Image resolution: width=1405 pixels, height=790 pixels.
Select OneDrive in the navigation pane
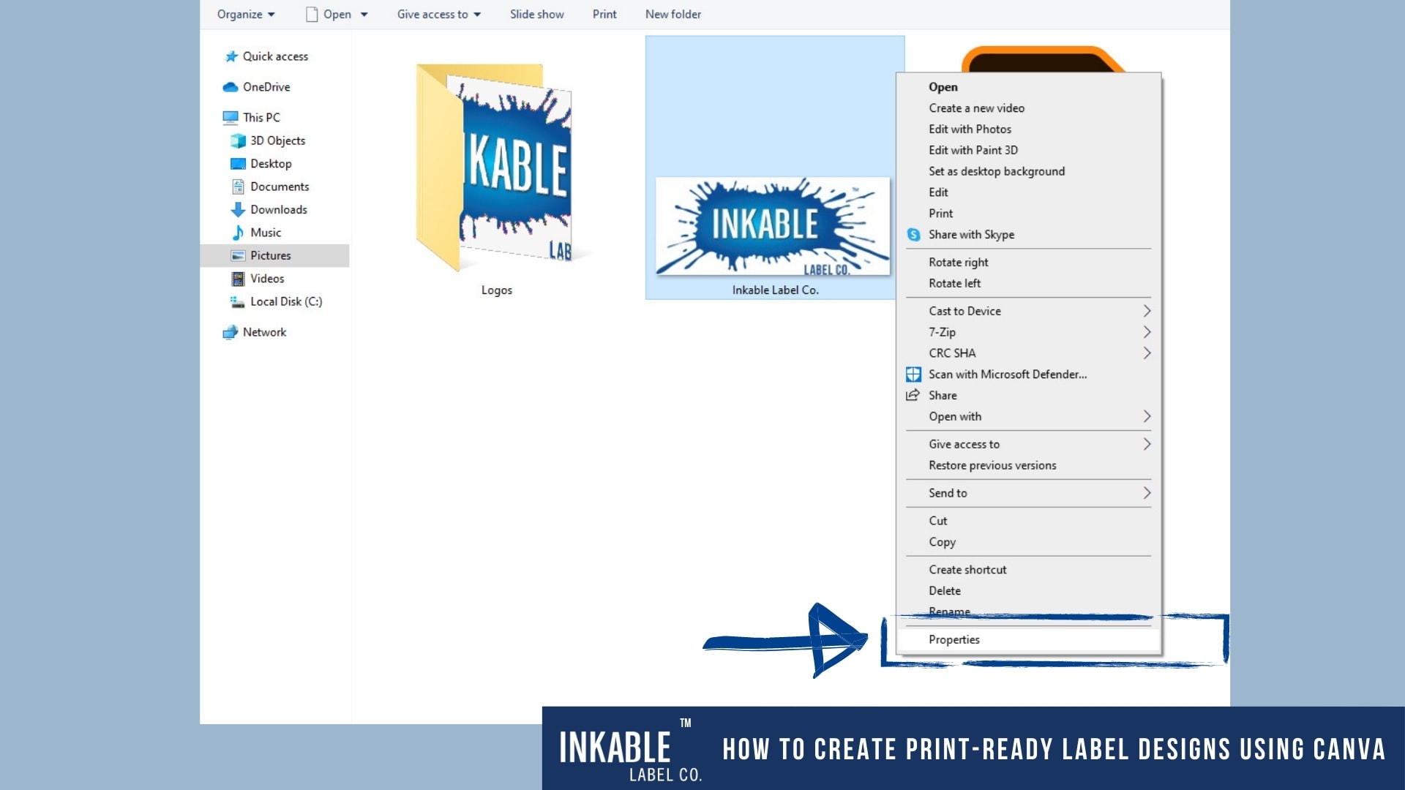266,87
